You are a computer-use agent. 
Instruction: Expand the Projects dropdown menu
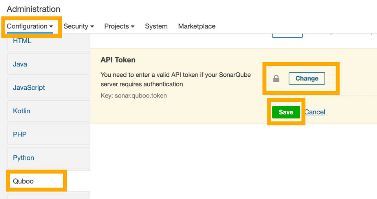coord(119,26)
